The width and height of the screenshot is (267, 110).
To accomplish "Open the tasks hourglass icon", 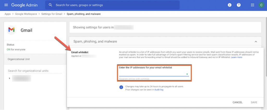I will tap(229, 5).
